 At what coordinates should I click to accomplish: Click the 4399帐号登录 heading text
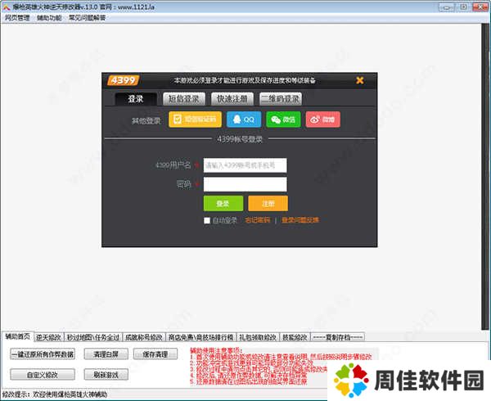point(240,139)
